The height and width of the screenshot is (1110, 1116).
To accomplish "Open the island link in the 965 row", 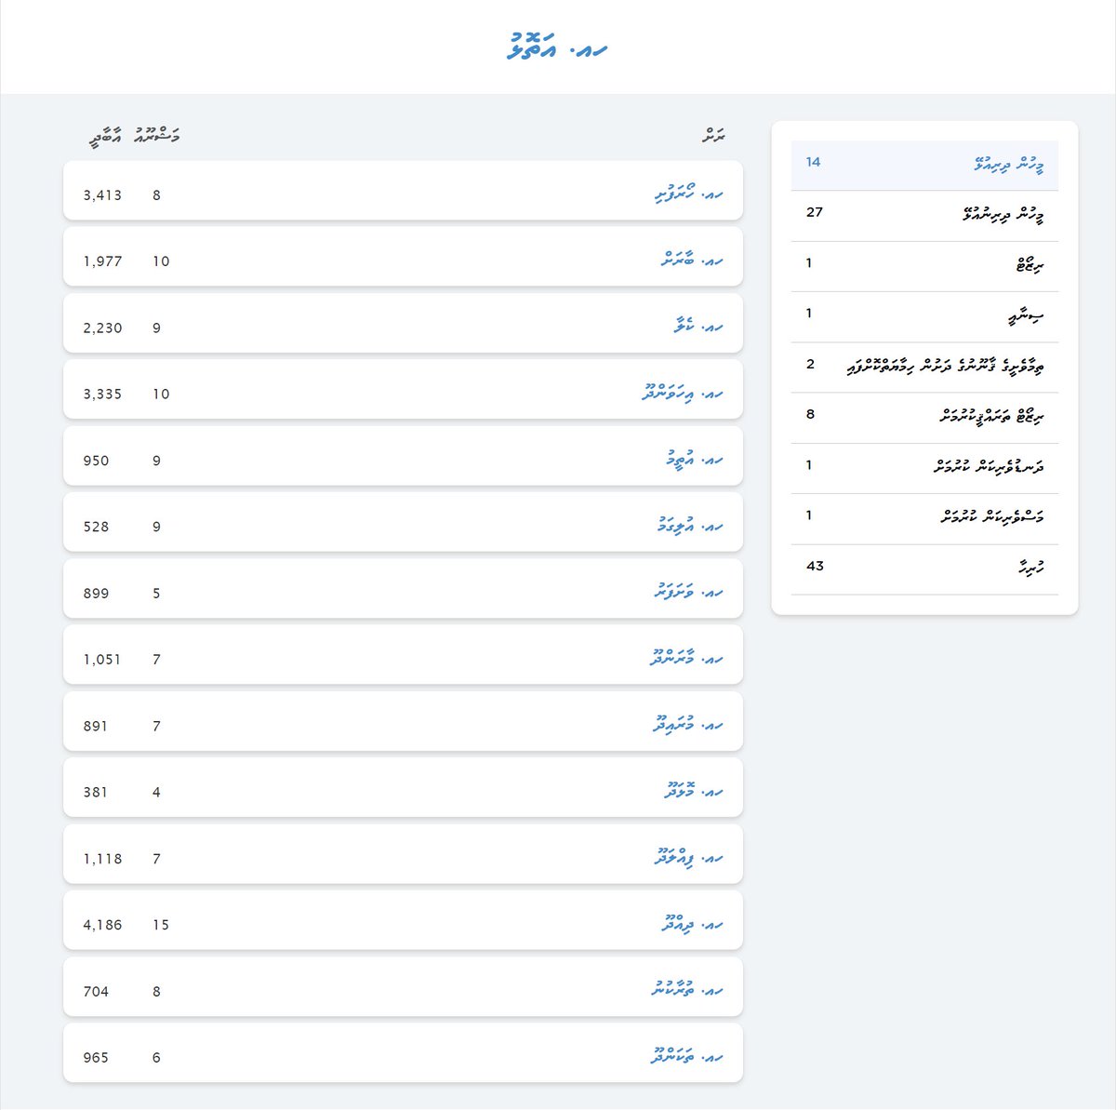I will coord(687,1057).
